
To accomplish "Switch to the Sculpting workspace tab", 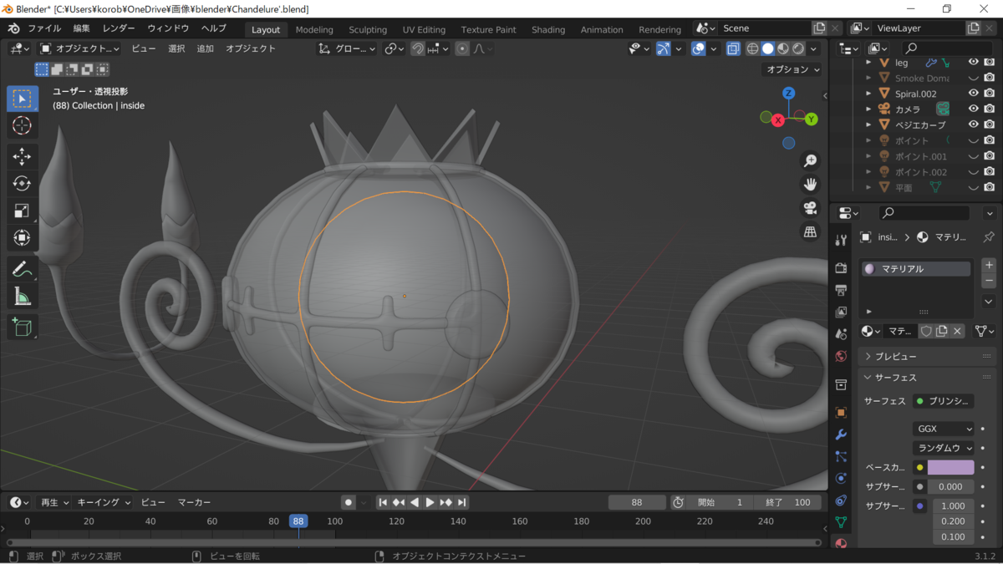I will (x=368, y=29).
